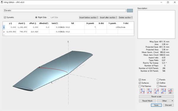178x111 pixels.
Task: Enable the Panels checkbox
Action: (158, 80)
